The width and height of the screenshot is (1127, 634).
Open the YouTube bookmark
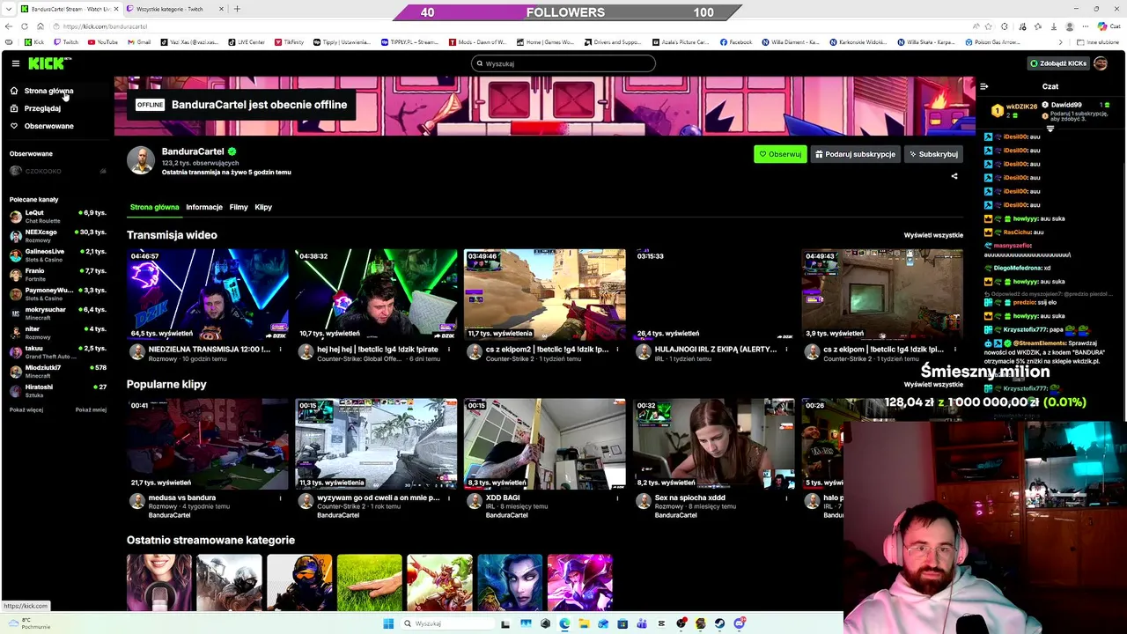(x=103, y=42)
